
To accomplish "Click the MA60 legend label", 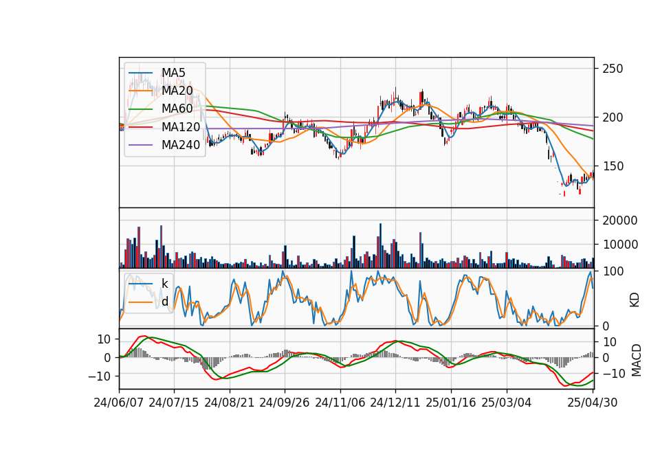I will (177, 109).
